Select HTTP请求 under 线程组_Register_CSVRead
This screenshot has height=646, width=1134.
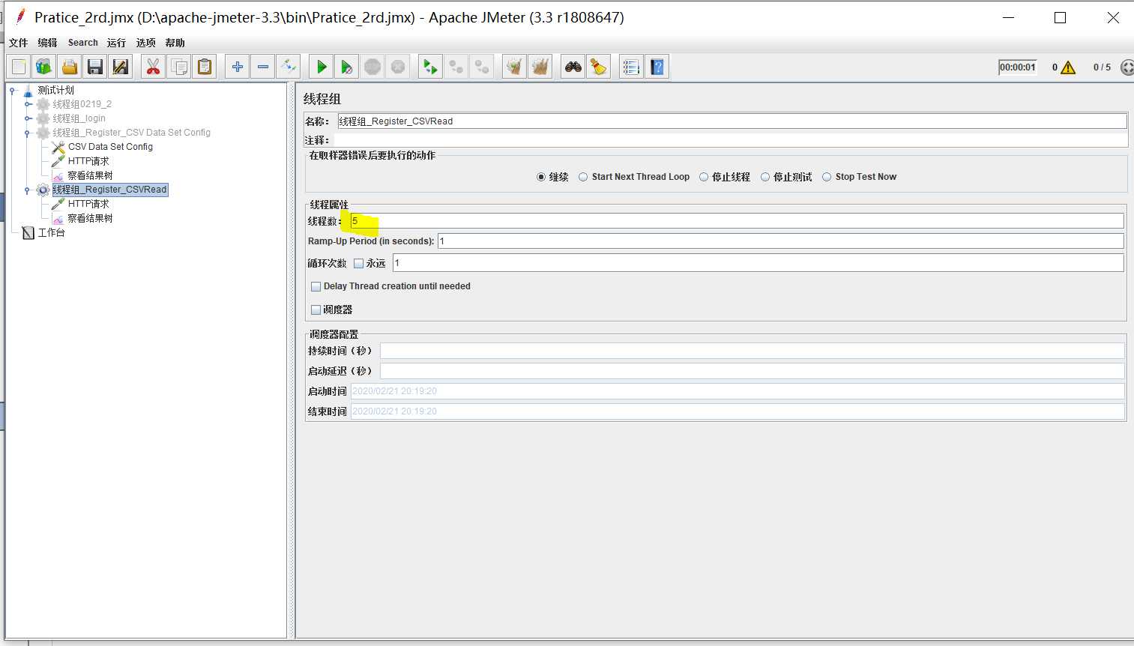point(88,204)
